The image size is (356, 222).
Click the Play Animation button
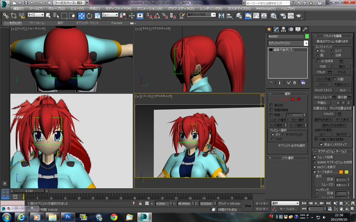click(317, 203)
